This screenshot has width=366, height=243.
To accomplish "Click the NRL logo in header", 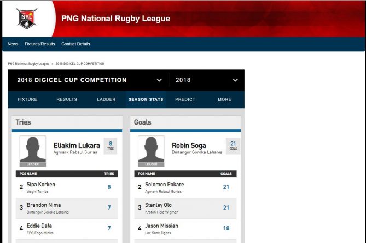I will 26,18.
